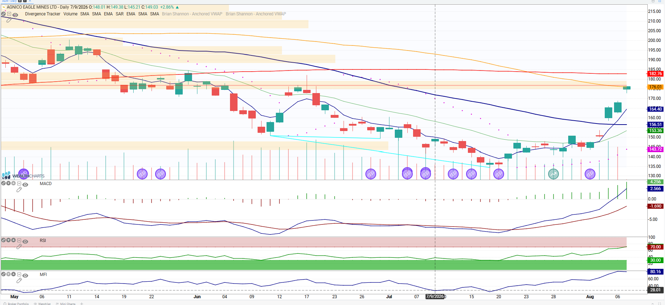666x305 pixels.
Task: Click the blue 80.16 MFI value label
Action: pyautogui.click(x=656, y=272)
